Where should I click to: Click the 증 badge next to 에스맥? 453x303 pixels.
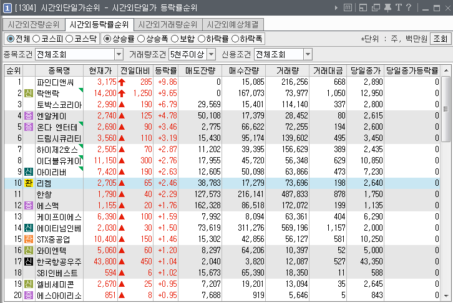pos(29,206)
